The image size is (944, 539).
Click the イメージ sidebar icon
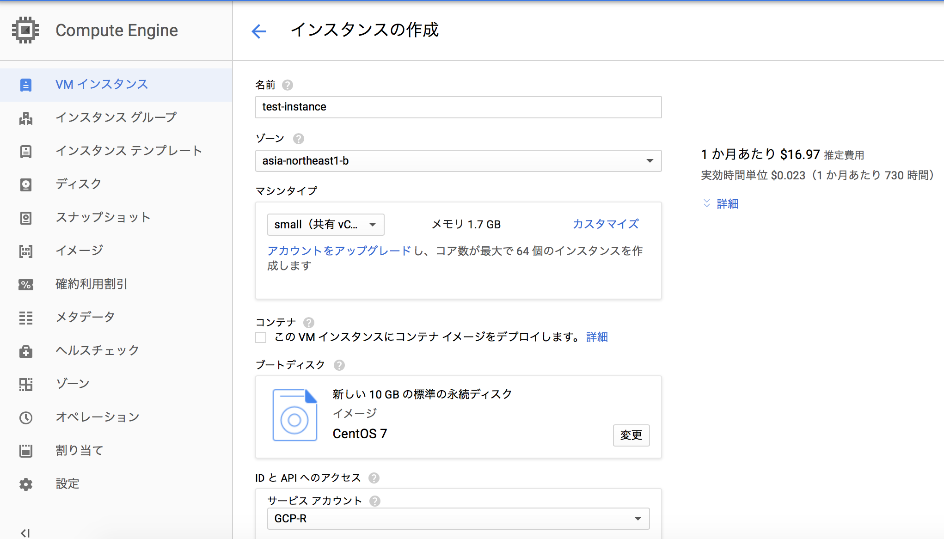pos(26,251)
